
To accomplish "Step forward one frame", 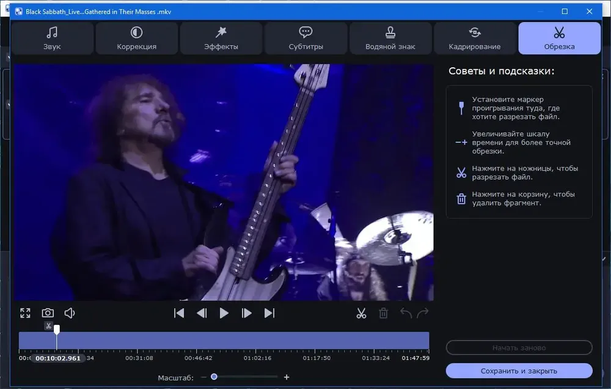I will [247, 313].
